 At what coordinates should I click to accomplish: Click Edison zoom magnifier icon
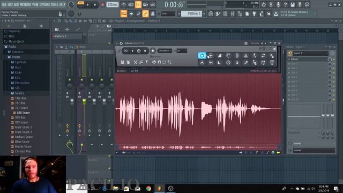169,62
